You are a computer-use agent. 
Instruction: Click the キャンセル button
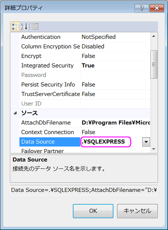pos(137,211)
